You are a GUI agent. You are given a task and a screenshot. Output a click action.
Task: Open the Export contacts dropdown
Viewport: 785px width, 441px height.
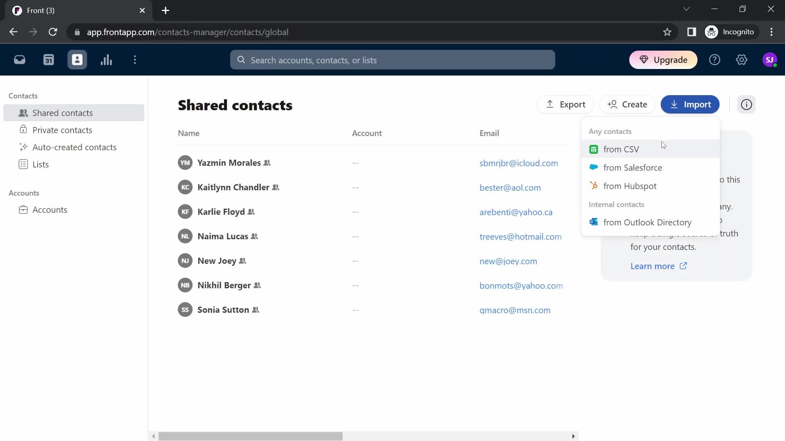pyautogui.click(x=566, y=104)
